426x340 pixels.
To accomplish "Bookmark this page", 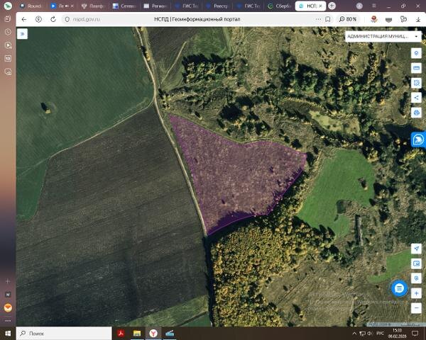I will pos(328,19).
